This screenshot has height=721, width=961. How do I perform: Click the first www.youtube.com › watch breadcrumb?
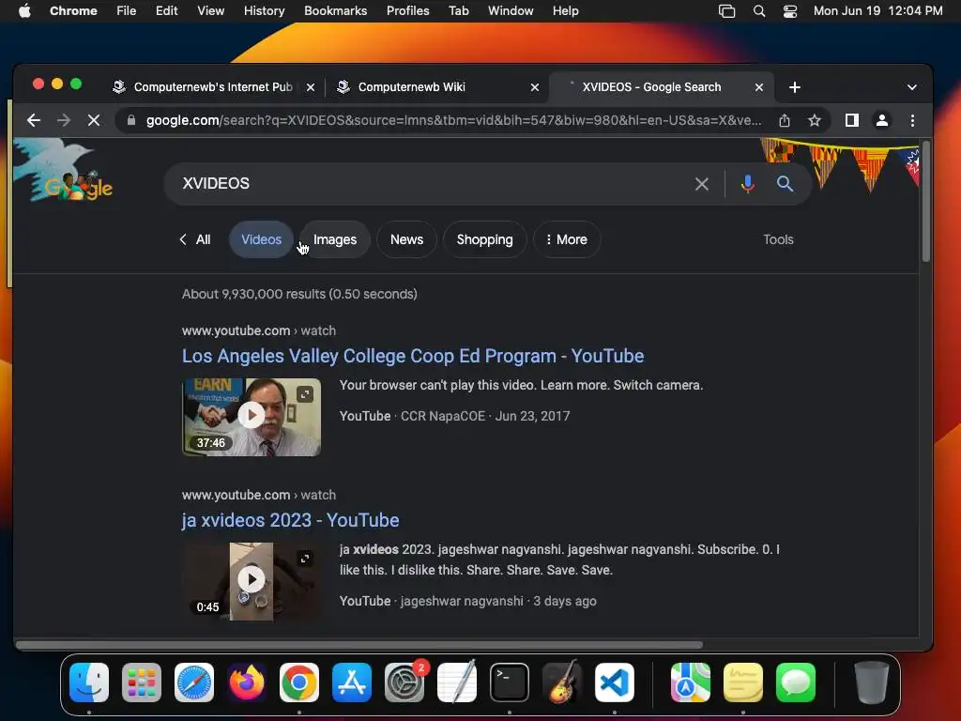(259, 330)
